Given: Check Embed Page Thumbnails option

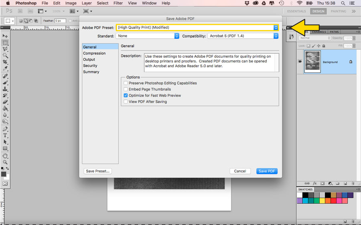Looking at the screenshot, I should click(x=126, y=89).
